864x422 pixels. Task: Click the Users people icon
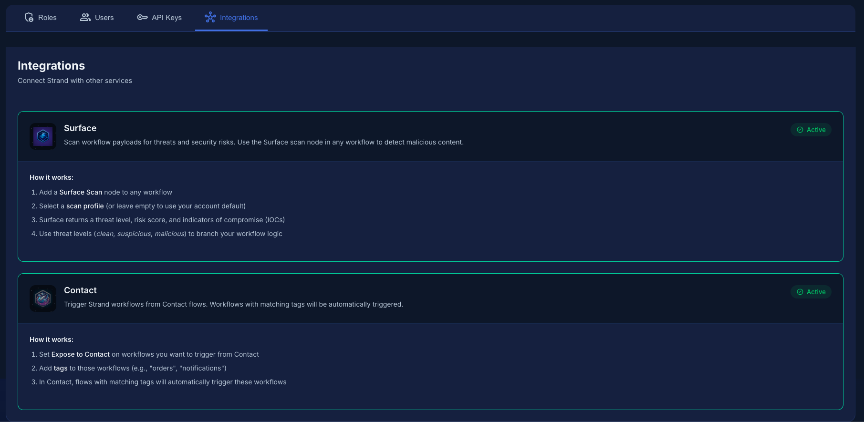[85, 18]
